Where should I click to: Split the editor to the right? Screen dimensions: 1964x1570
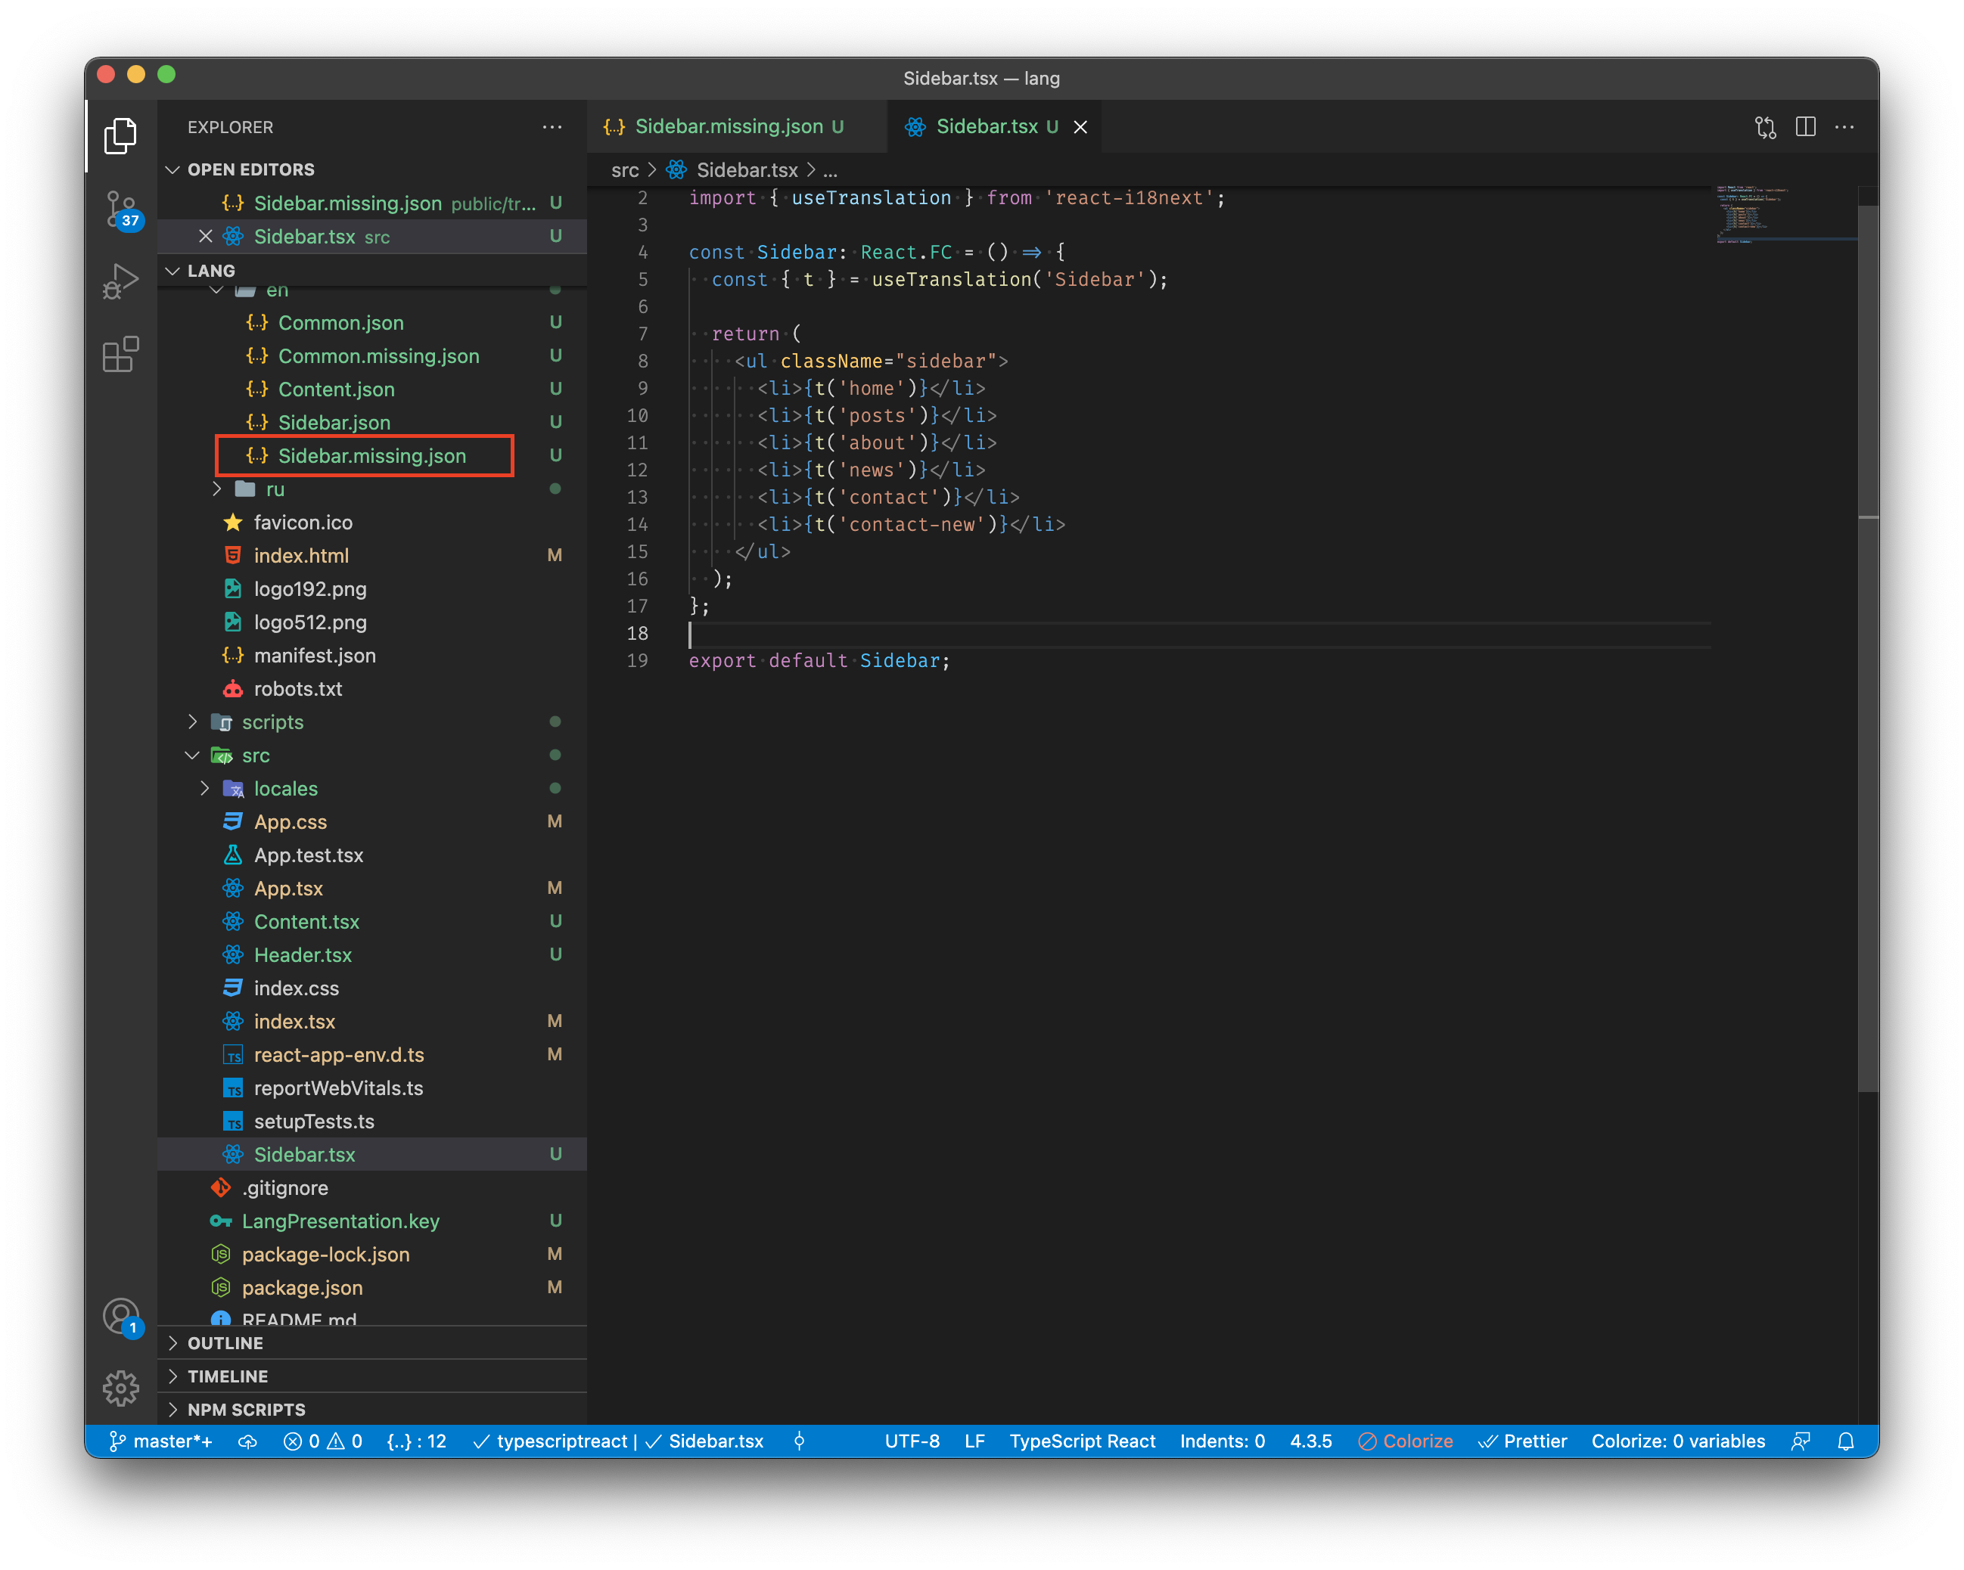(x=1804, y=126)
